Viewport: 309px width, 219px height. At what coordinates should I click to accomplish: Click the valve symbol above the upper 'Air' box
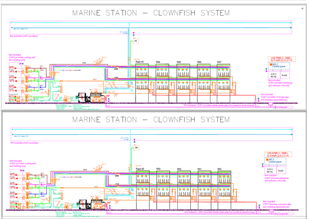[133, 34]
